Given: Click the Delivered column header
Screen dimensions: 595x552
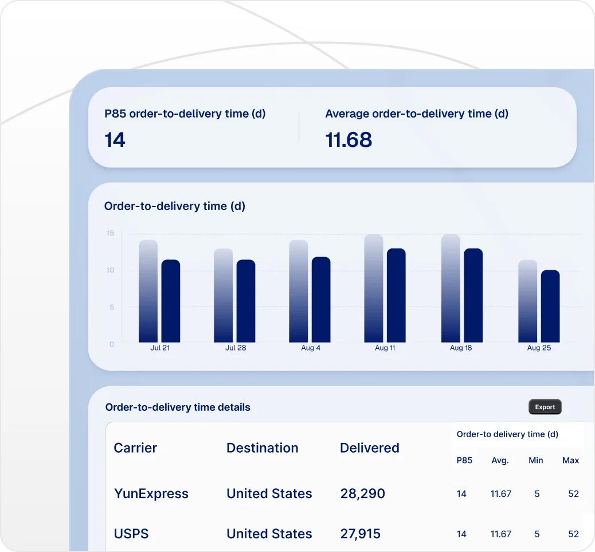Looking at the screenshot, I should (x=370, y=448).
